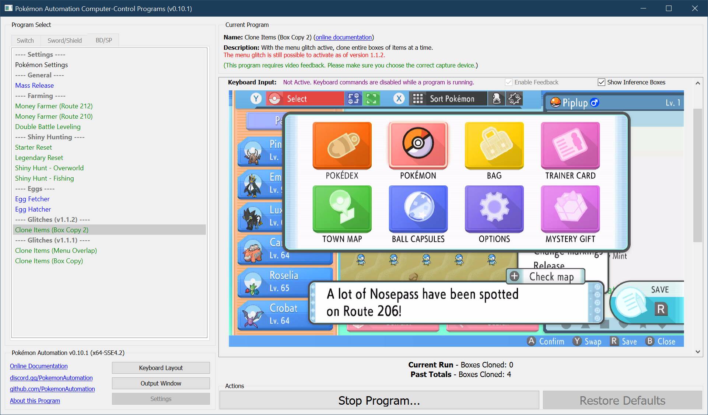
Task: Click the Pokédex menu icon
Action: (342, 145)
